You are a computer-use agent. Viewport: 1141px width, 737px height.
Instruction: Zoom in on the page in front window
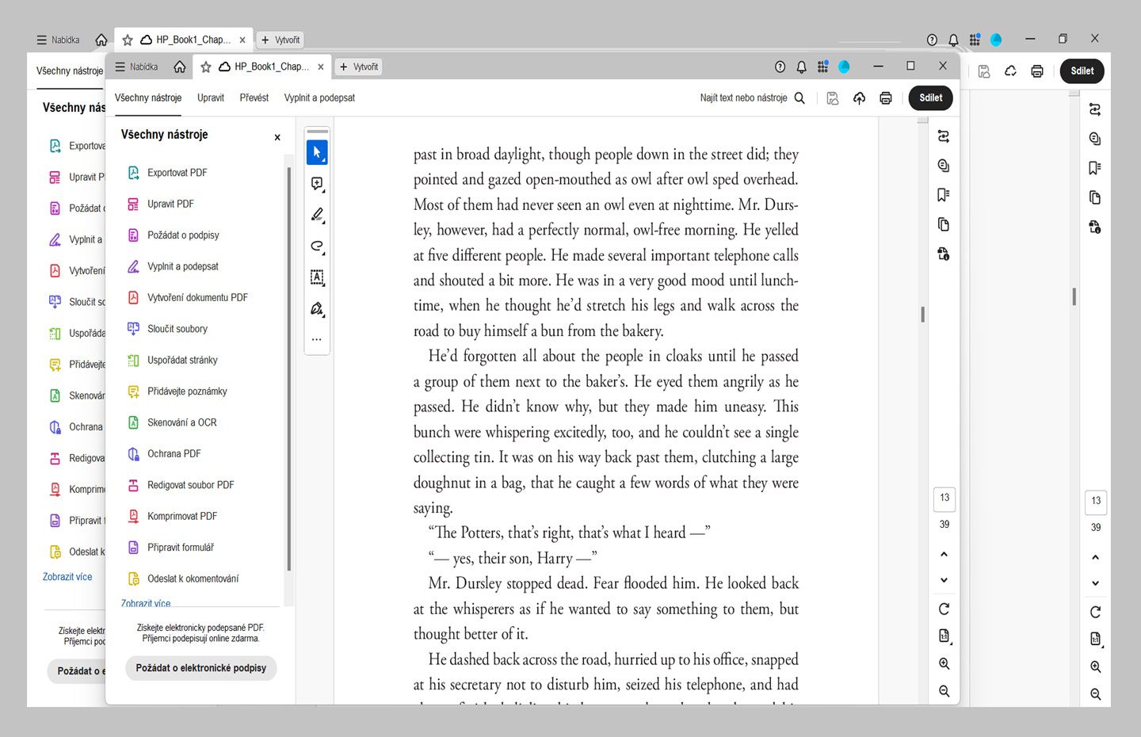coord(944,664)
